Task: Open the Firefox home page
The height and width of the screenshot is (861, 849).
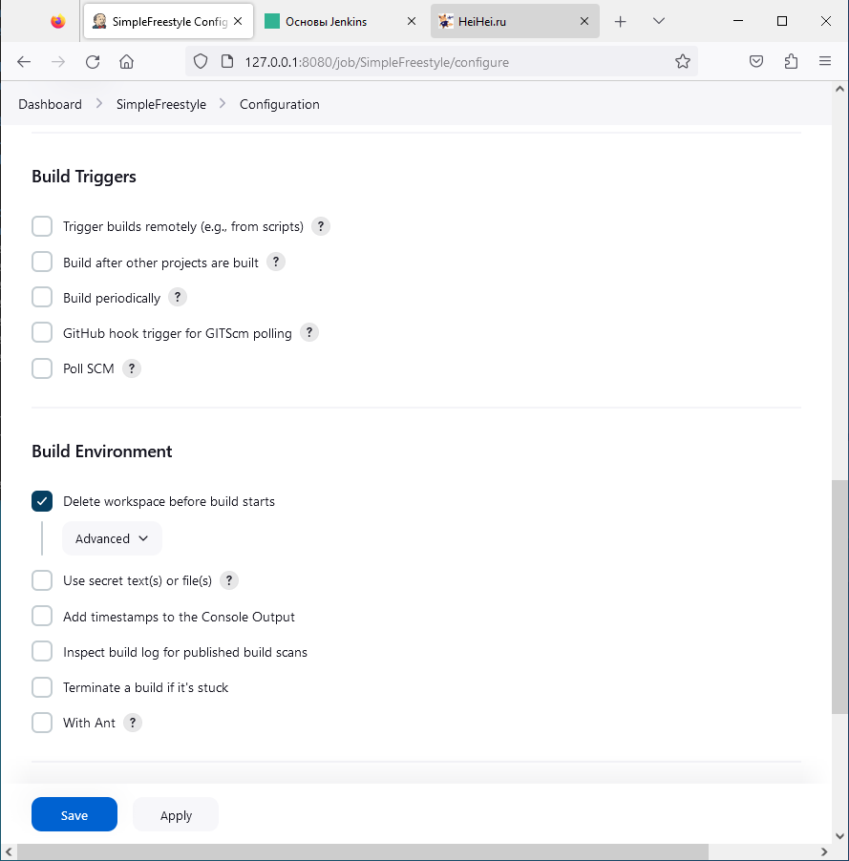Action: click(126, 61)
